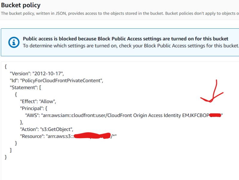
Task: Click the redacted identity ID after EMJKFCBOP
Action: (x=215, y=115)
